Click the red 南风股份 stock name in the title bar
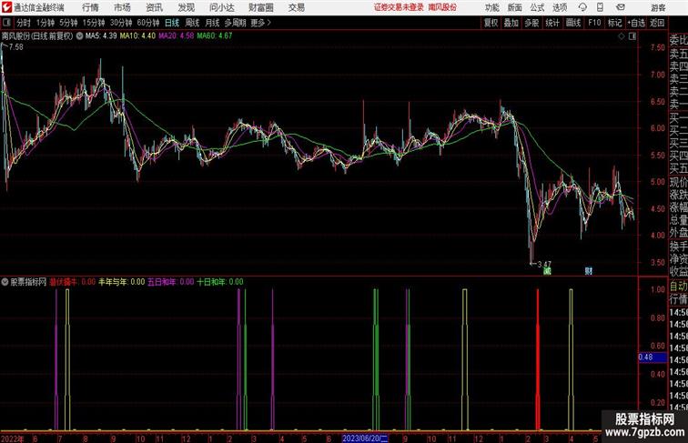The height and width of the screenshot is (443, 688). [x=442, y=7]
